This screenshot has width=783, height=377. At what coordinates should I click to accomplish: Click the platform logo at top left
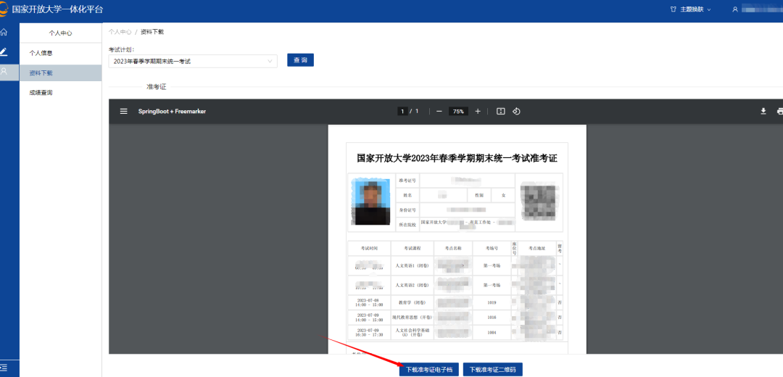[4, 9]
